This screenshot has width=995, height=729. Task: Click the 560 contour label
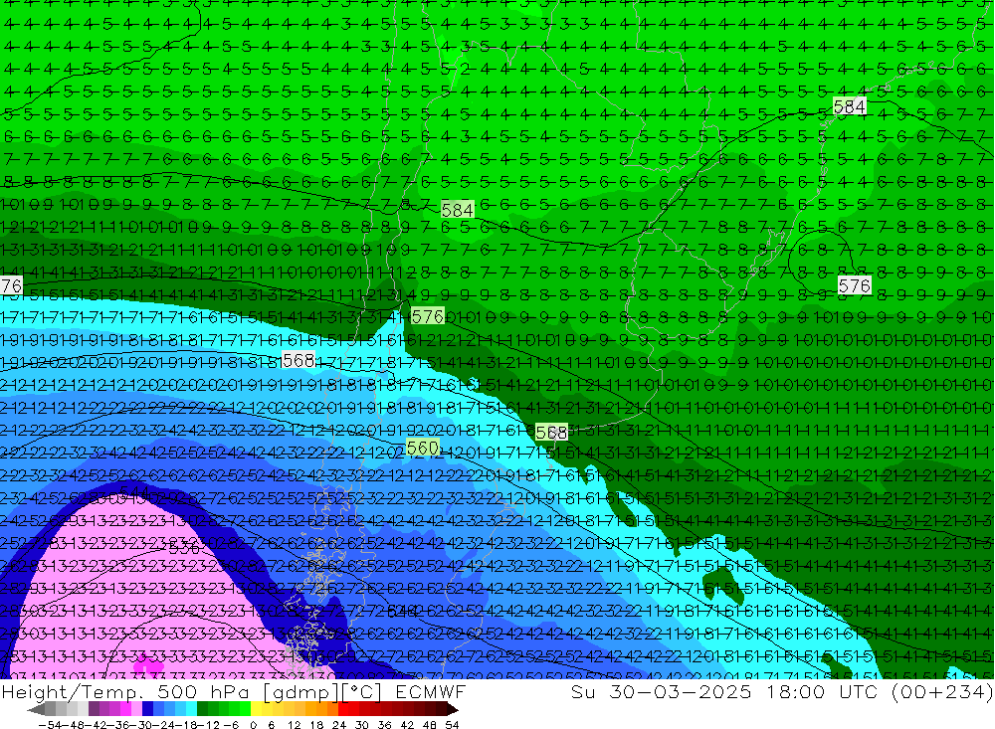click(x=422, y=448)
